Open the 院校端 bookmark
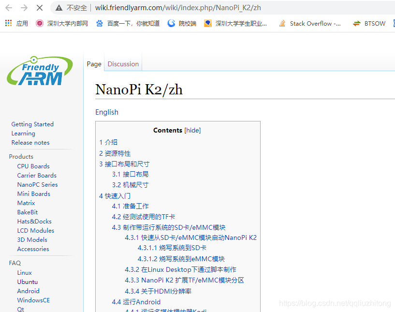Image resolution: width=395 pixels, height=312 pixels. point(182,23)
